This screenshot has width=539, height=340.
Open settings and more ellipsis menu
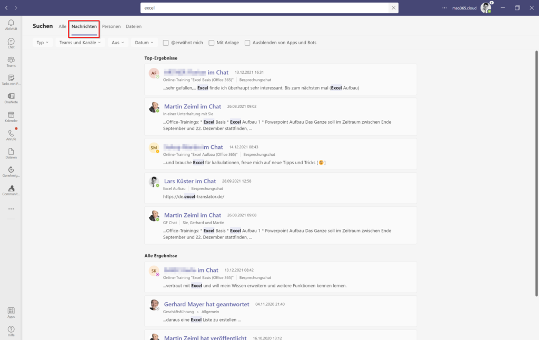tap(444, 8)
